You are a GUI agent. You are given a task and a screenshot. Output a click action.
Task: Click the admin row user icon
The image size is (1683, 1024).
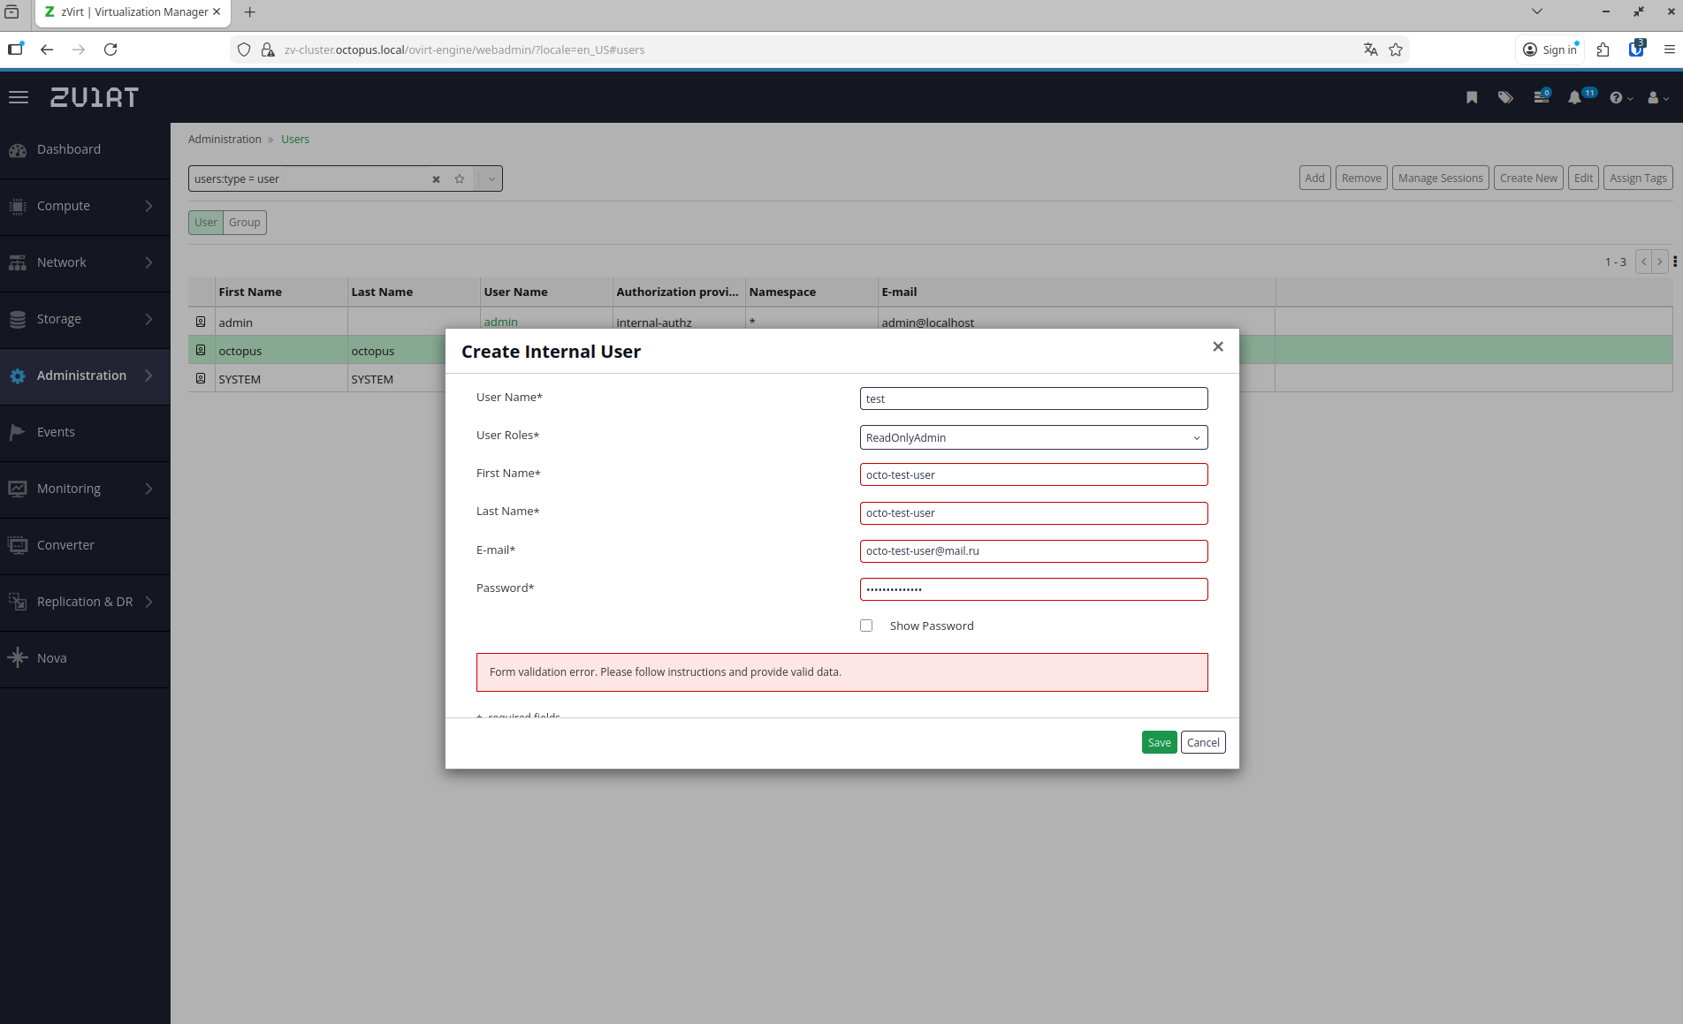point(201,322)
